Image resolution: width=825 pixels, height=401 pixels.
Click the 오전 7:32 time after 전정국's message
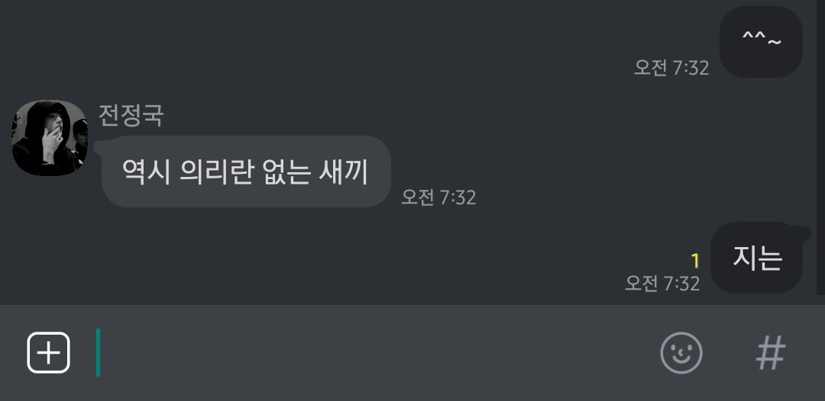coord(438,197)
